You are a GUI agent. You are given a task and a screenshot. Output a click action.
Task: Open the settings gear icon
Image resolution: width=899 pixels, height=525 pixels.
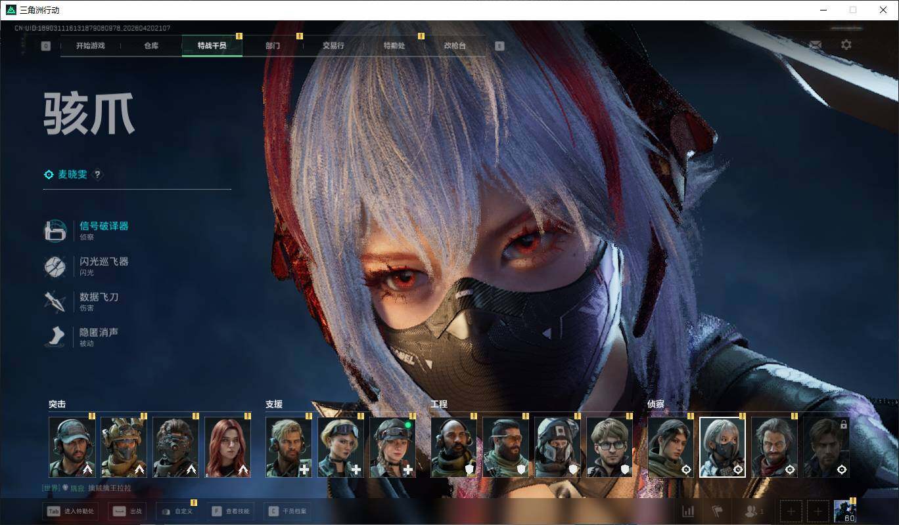point(846,45)
